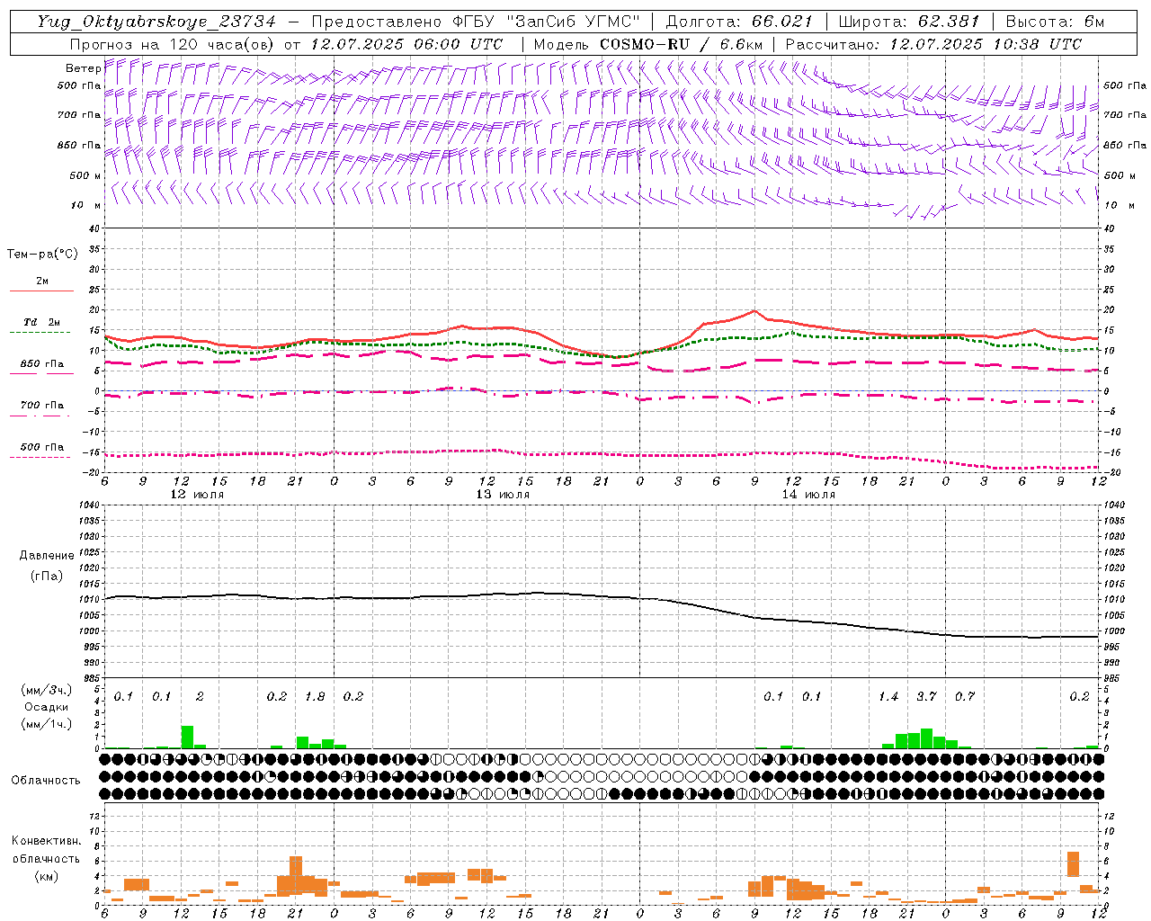Click the '(км)' unit under convective label
The width and height of the screenshot is (1151, 921).
coord(46,875)
